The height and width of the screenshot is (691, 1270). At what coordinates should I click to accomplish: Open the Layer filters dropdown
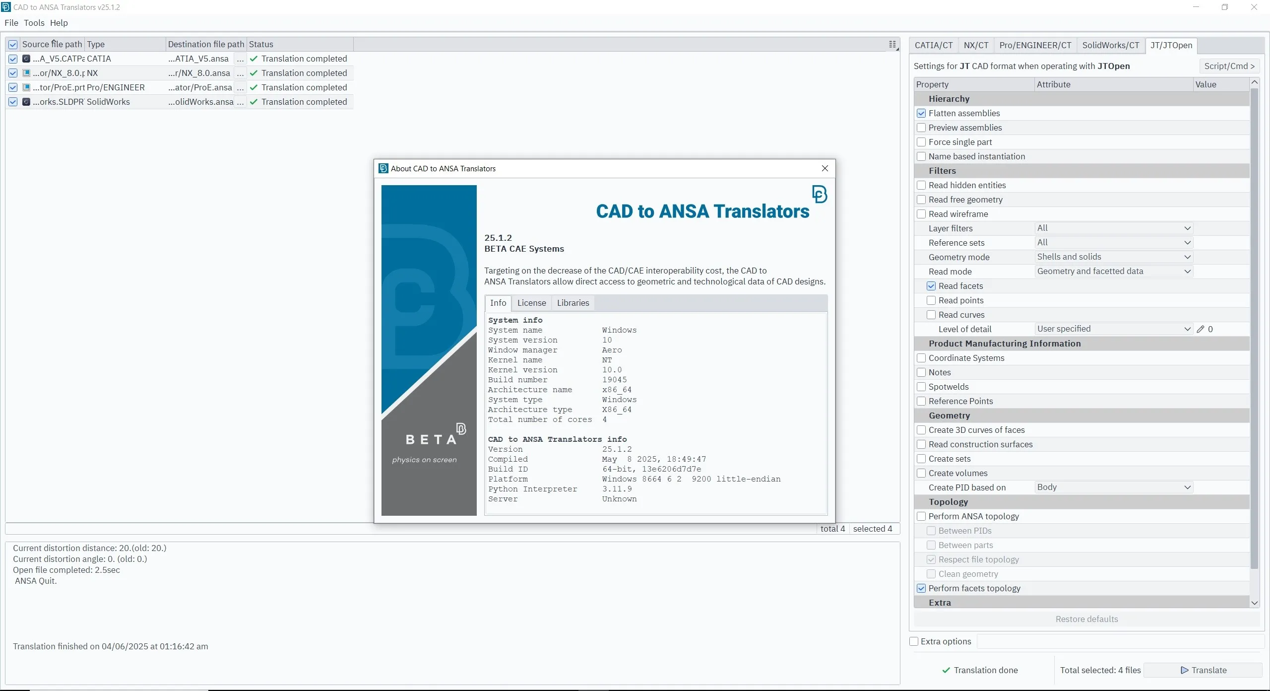[x=1114, y=228]
